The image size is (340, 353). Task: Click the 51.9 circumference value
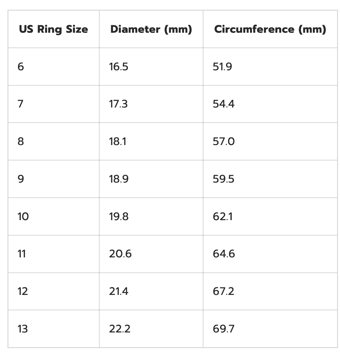click(x=222, y=67)
